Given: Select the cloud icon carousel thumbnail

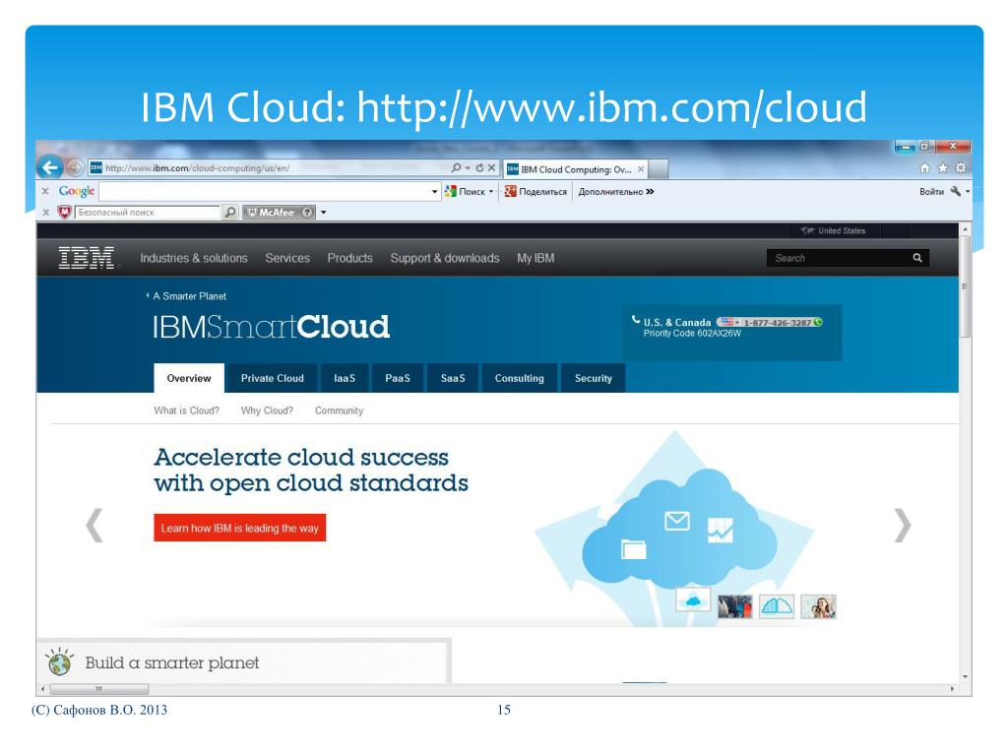Looking at the screenshot, I should (693, 600).
